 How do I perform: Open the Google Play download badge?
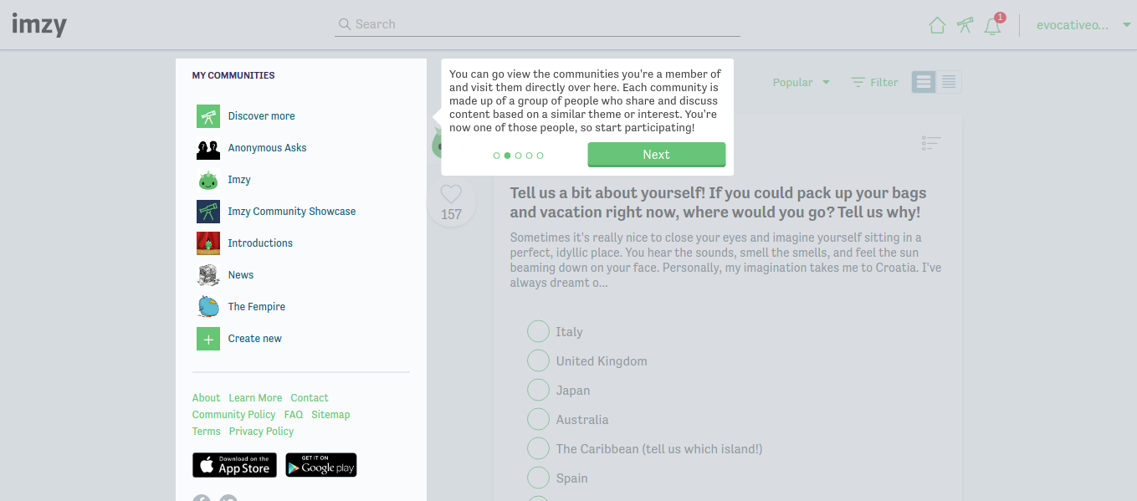click(321, 465)
